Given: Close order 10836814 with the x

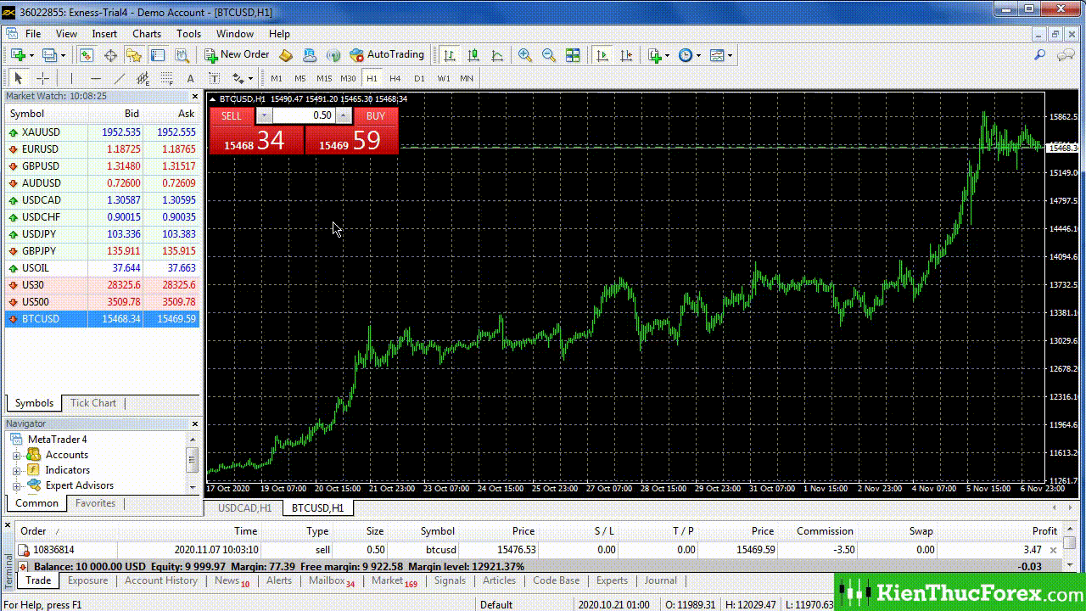Looking at the screenshot, I should 1054,551.
